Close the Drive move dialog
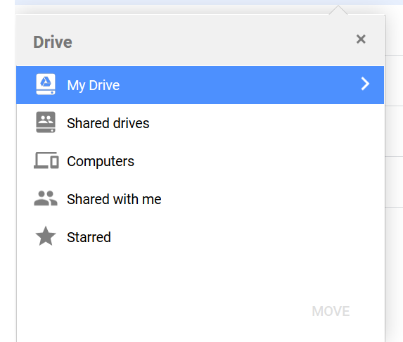 click(x=361, y=39)
